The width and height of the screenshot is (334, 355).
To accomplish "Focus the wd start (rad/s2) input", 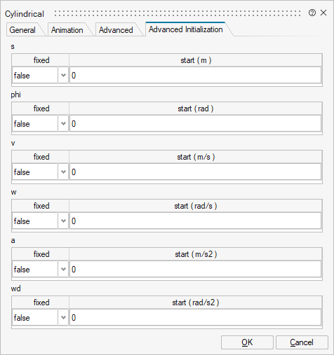I will pyautogui.click(x=196, y=317).
